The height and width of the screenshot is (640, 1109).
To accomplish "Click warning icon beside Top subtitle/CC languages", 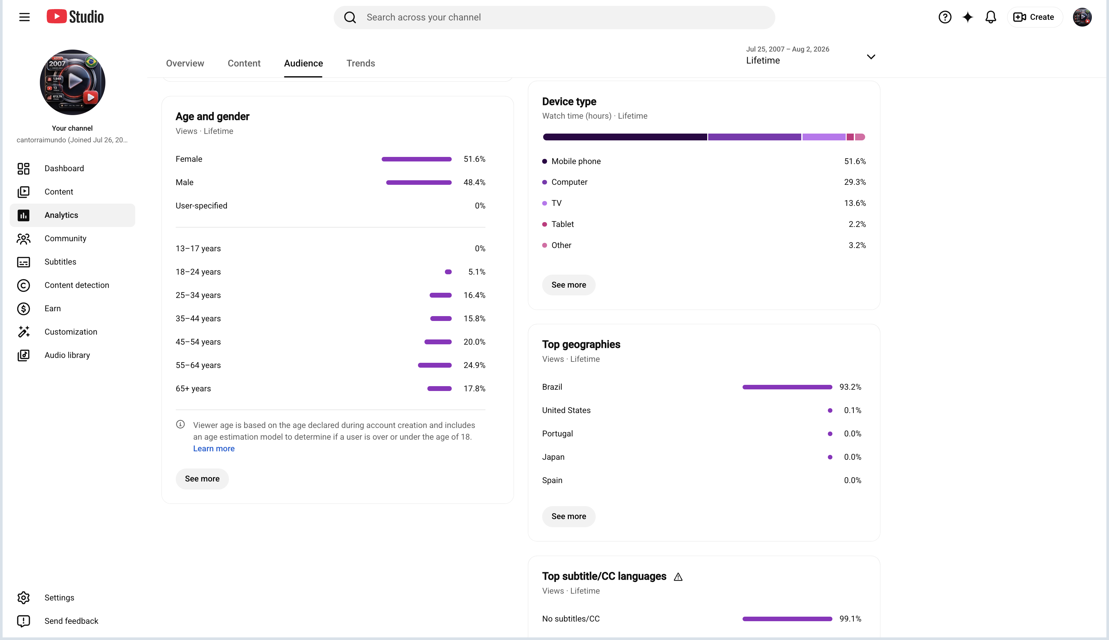I will pos(678,577).
